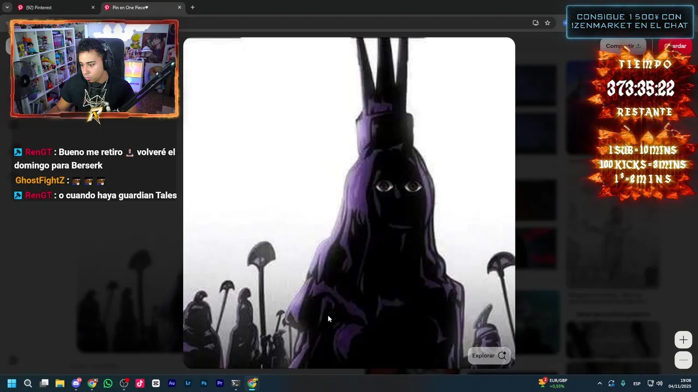The image size is (698, 392).
Task: Click GhostFightZ username in chat
Action: click(x=40, y=180)
